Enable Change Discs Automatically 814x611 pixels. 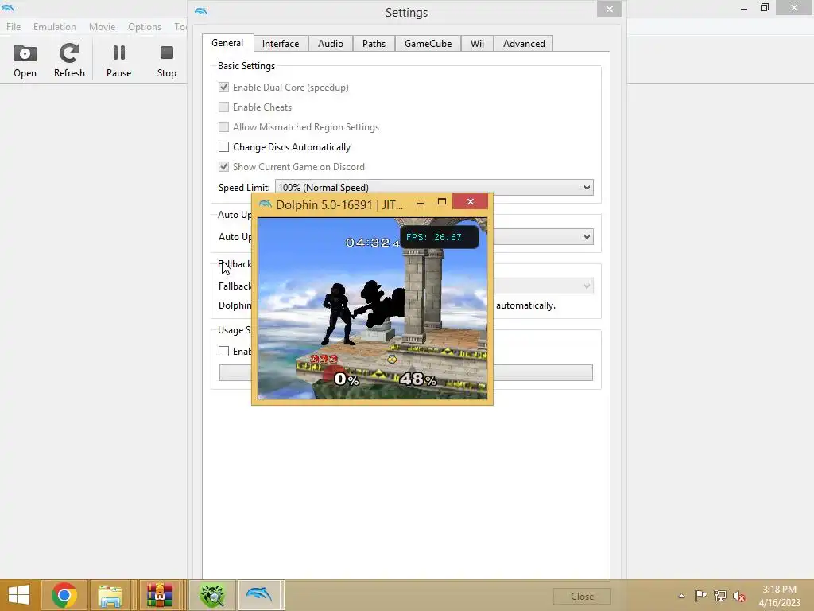tap(223, 147)
